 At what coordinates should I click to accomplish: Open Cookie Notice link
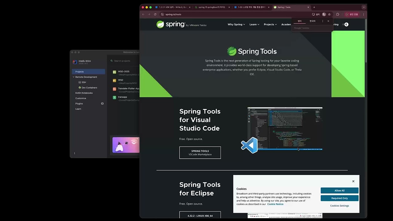275,204
